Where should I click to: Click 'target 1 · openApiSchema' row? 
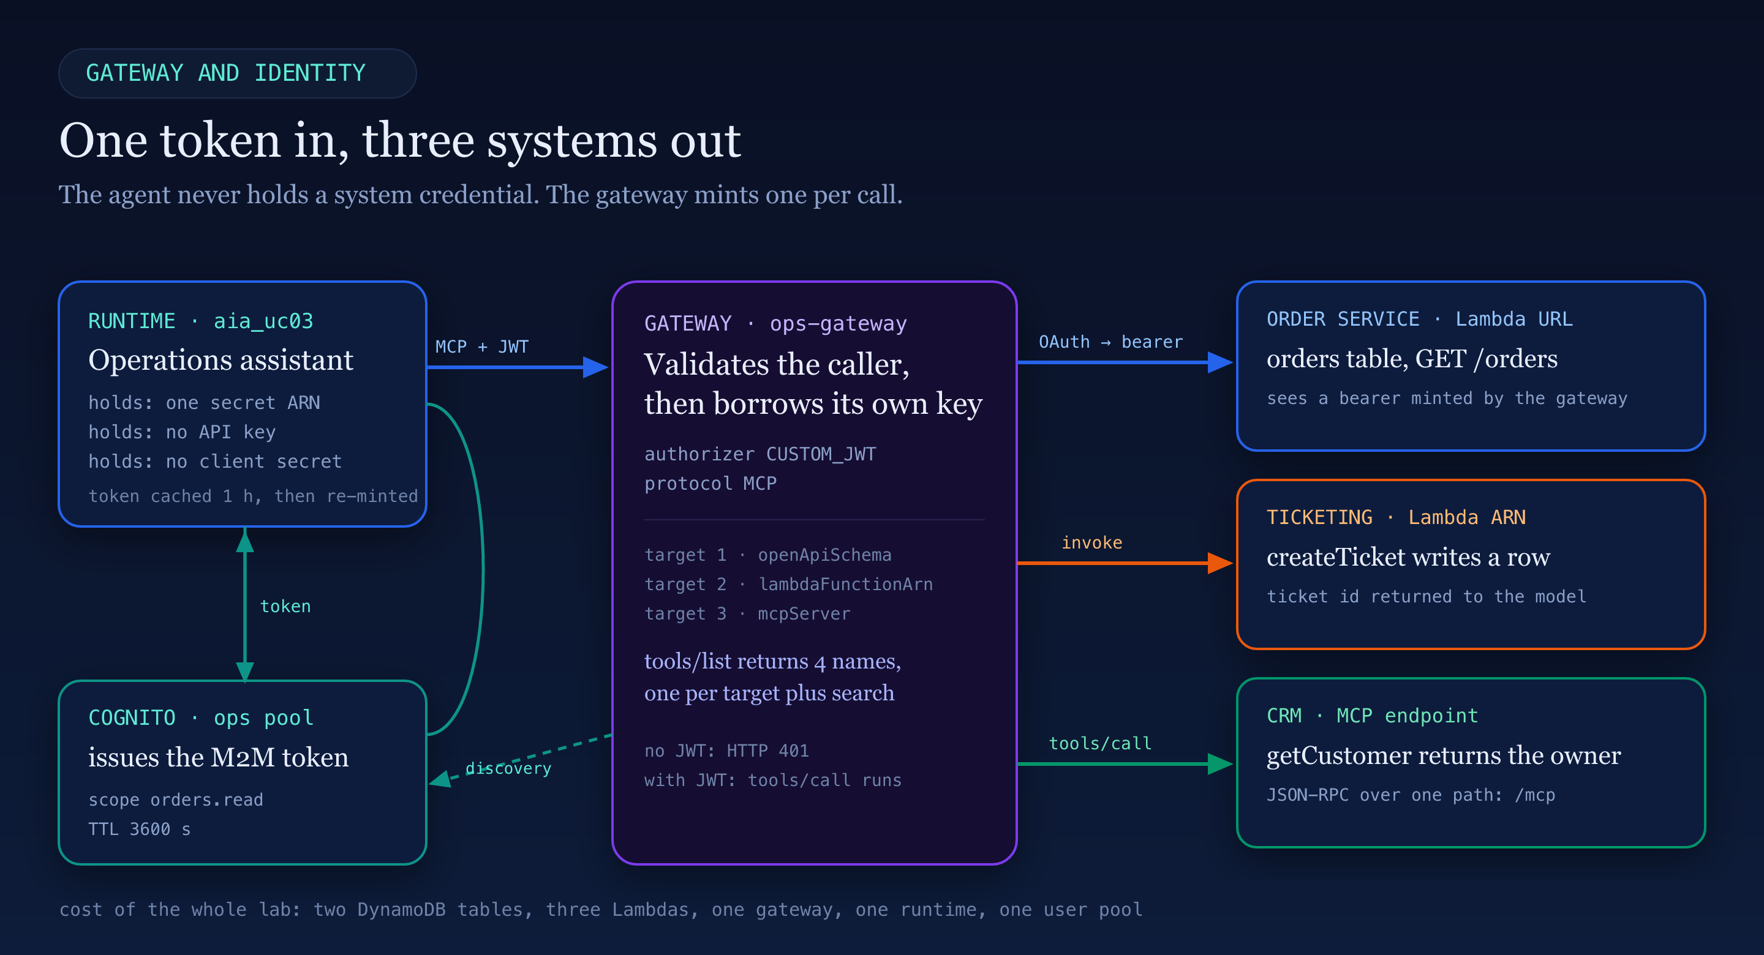pos(767,555)
